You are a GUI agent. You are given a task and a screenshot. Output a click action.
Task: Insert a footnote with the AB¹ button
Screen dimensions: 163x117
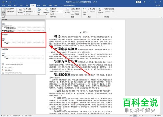click(20, 11)
